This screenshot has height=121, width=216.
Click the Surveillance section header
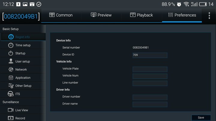point(11,102)
